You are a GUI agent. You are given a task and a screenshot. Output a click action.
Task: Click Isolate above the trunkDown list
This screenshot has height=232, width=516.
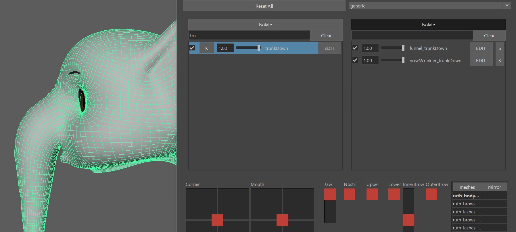265,25
